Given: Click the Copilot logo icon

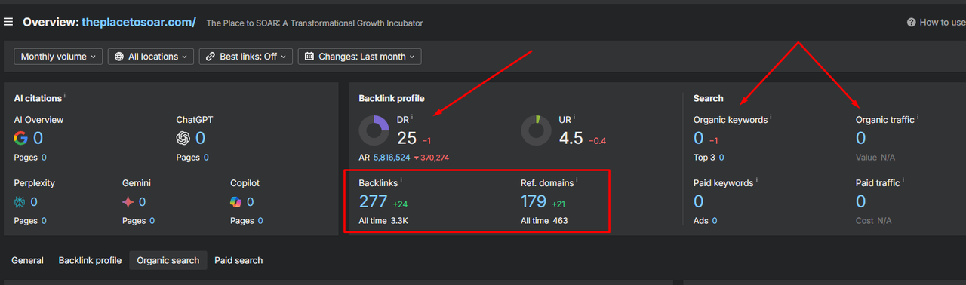Looking at the screenshot, I should (x=236, y=201).
